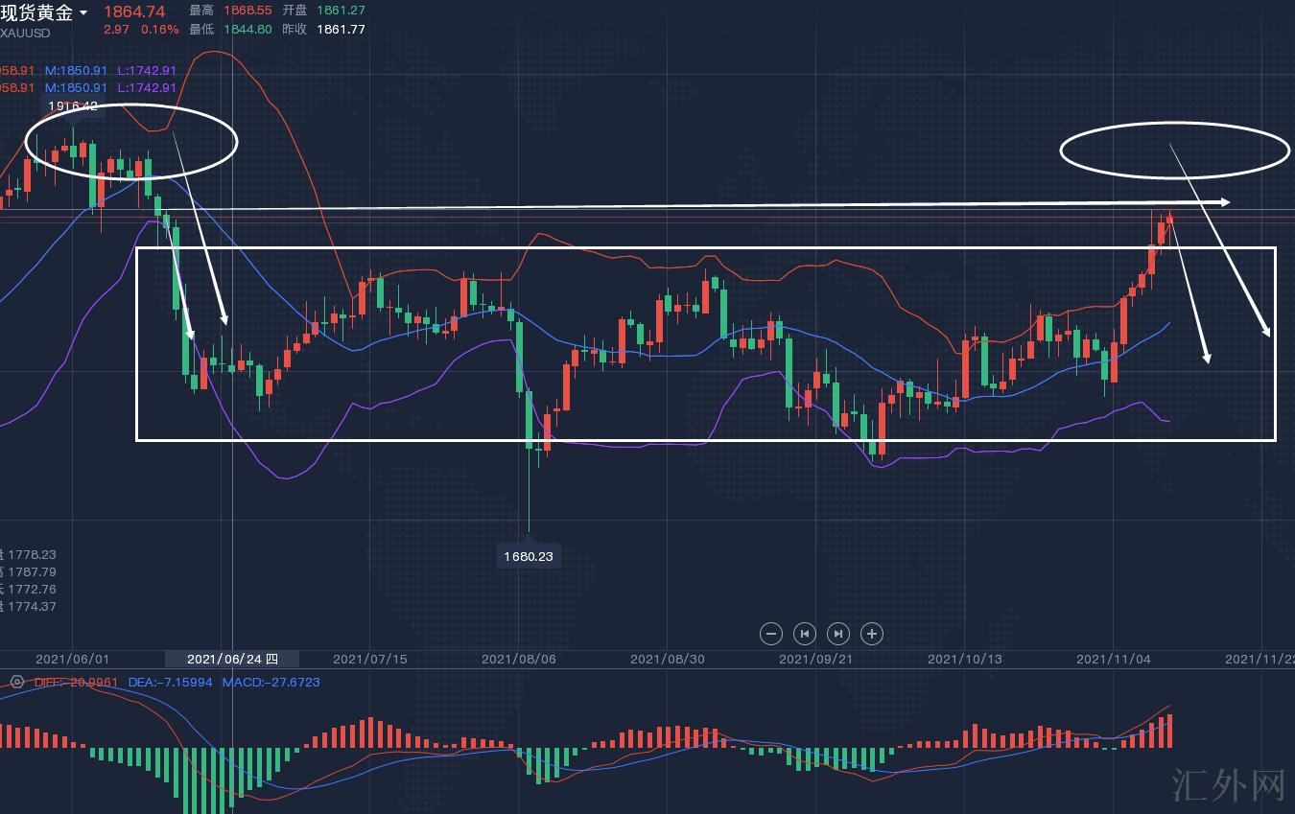1295x814 pixels.
Task: Click the 现货黄金 instrument name
Action: pyautogui.click(x=36, y=12)
